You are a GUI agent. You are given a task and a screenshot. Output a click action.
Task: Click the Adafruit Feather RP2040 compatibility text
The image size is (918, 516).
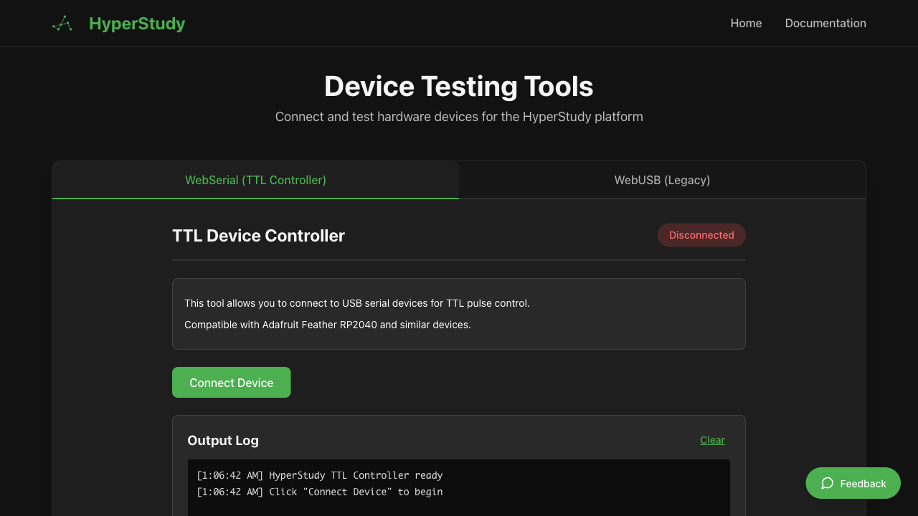coord(327,324)
